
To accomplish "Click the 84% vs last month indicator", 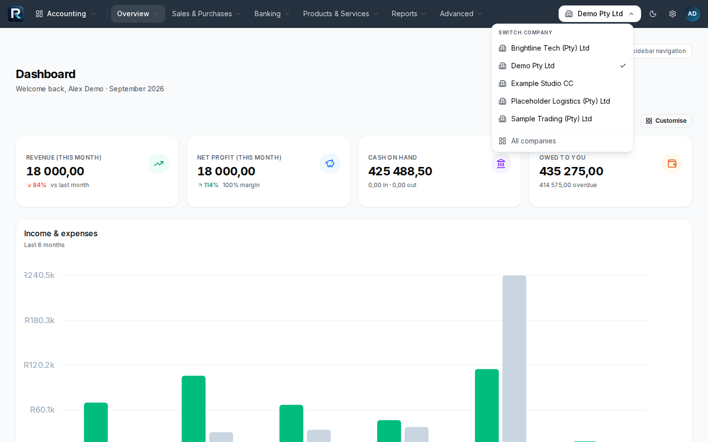I will [58, 185].
